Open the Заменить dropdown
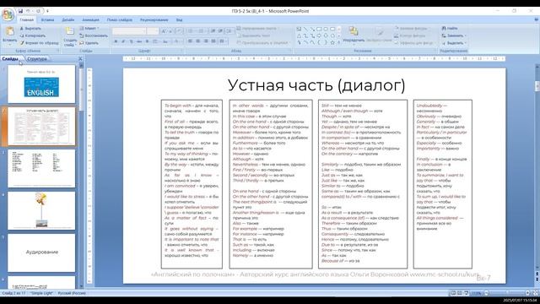Image resolution: width=540 pixels, height=304 pixels. (454, 35)
